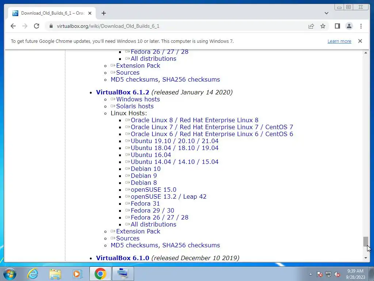The height and width of the screenshot is (281, 374).
Task: Open Oracle Linux 8 / Red Hat 8 link
Action: point(195,120)
